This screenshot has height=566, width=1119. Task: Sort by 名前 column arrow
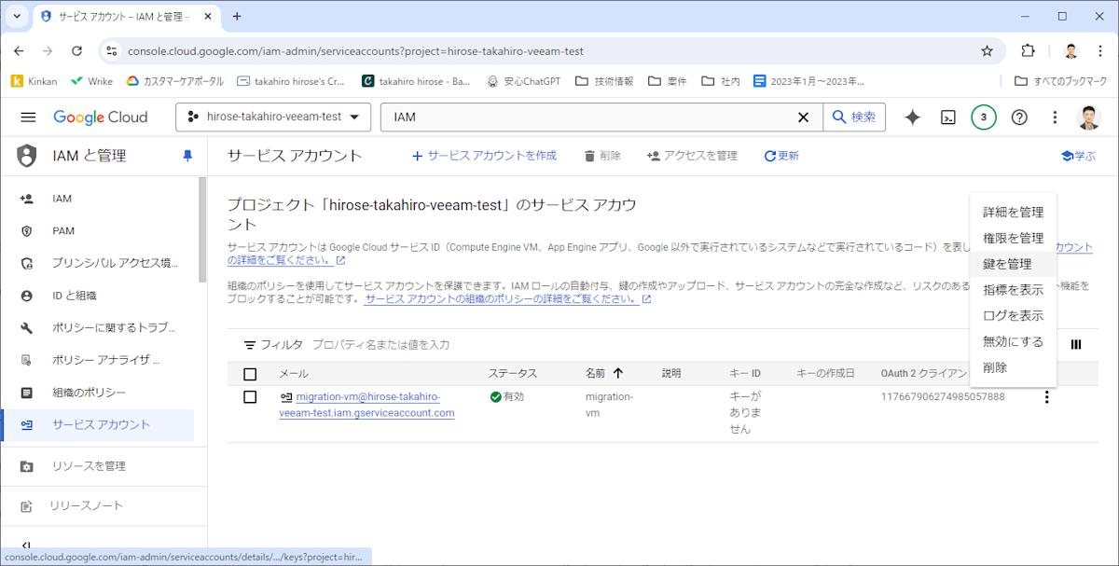click(617, 374)
